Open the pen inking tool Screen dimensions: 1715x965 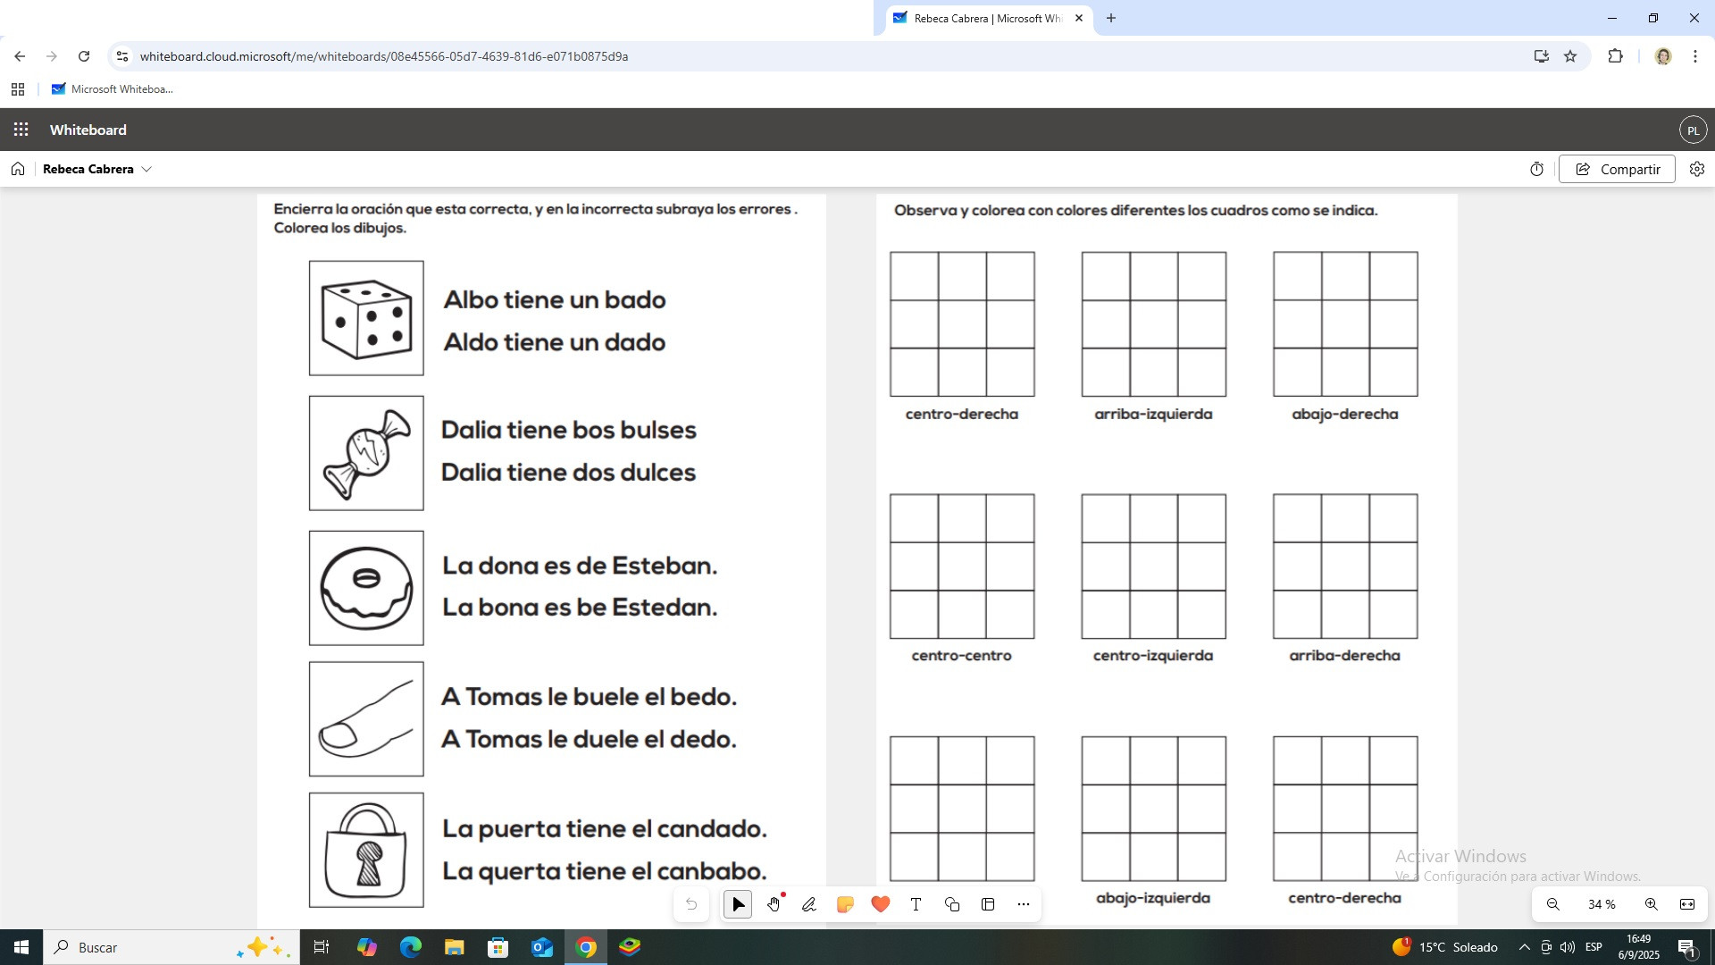(809, 904)
